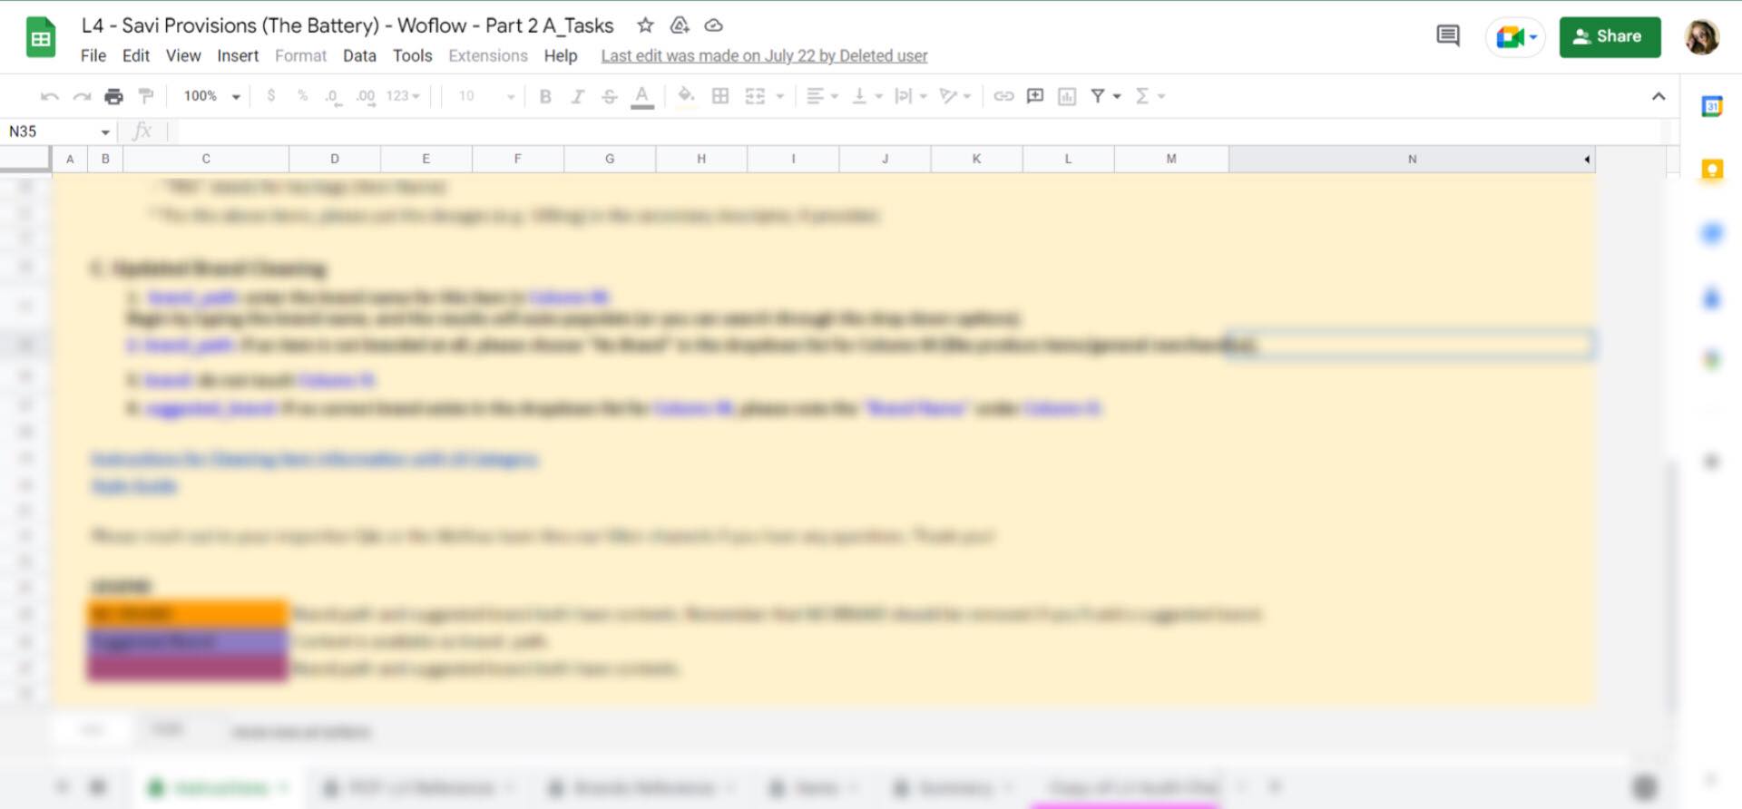The height and width of the screenshot is (809, 1742).
Task: Open the vertical align dropdown
Action: pos(866,96)
